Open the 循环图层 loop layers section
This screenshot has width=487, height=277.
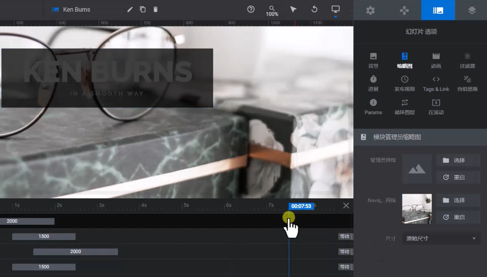tap(404, 107)
